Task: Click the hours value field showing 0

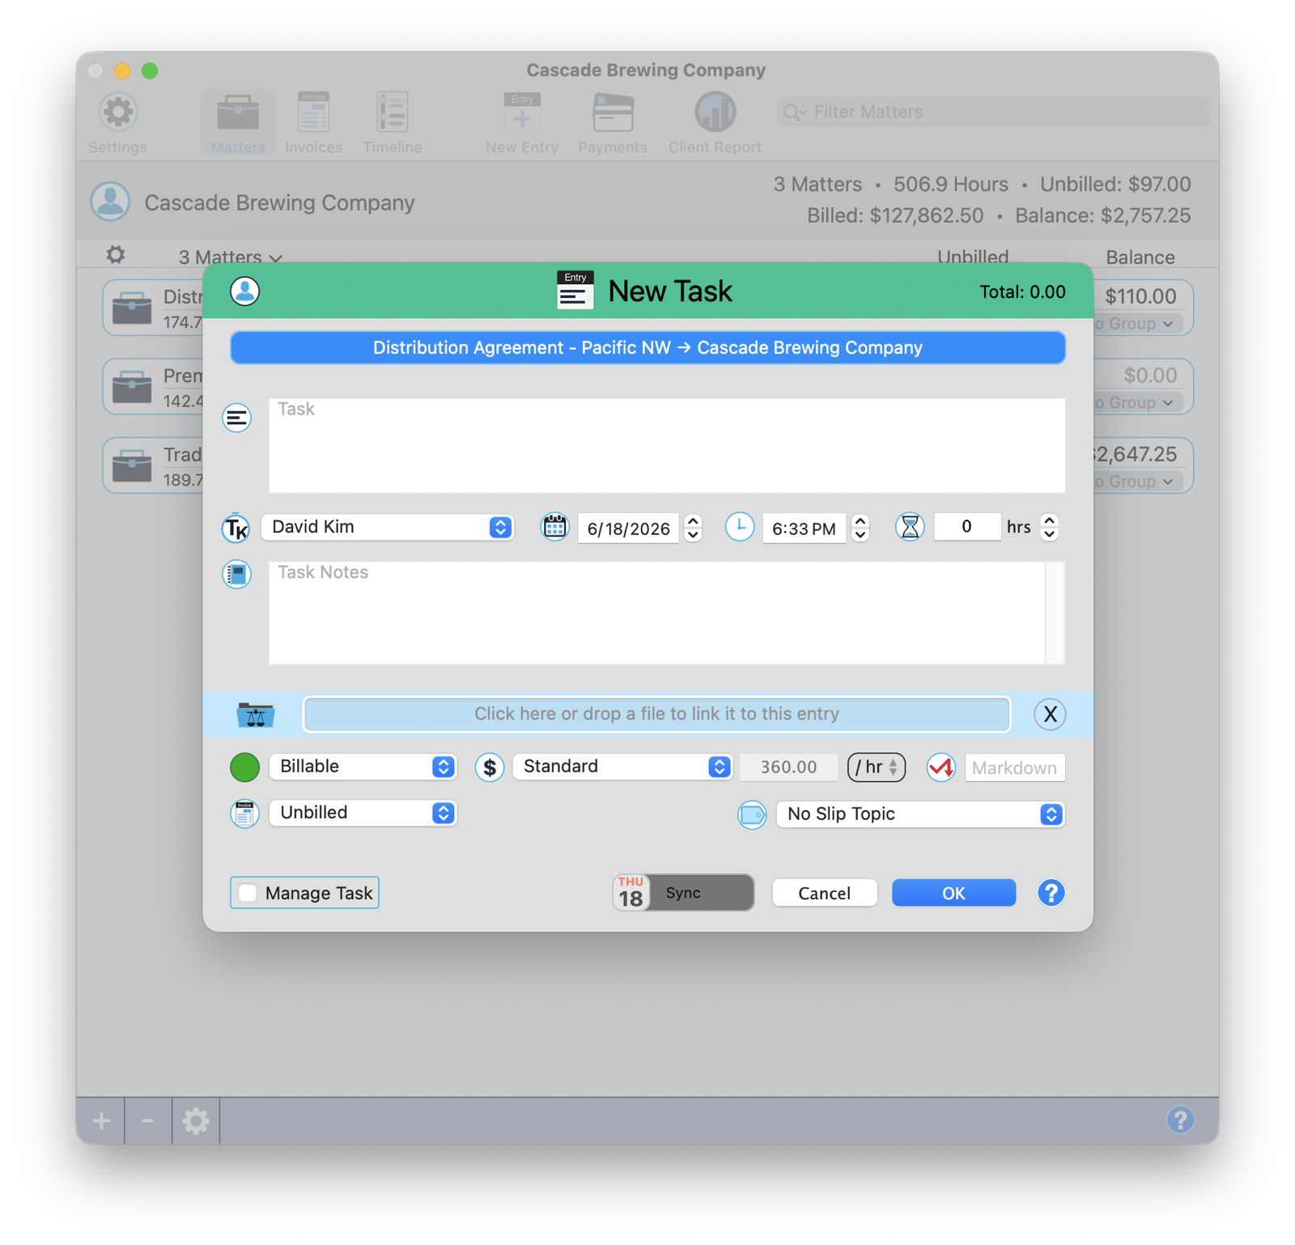Action: tap(967, 527)
